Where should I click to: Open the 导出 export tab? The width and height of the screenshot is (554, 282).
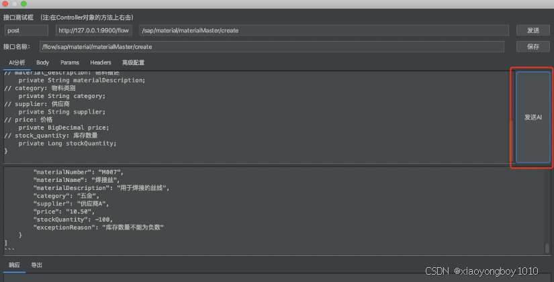pyautogui.click(x=37, y=265)
